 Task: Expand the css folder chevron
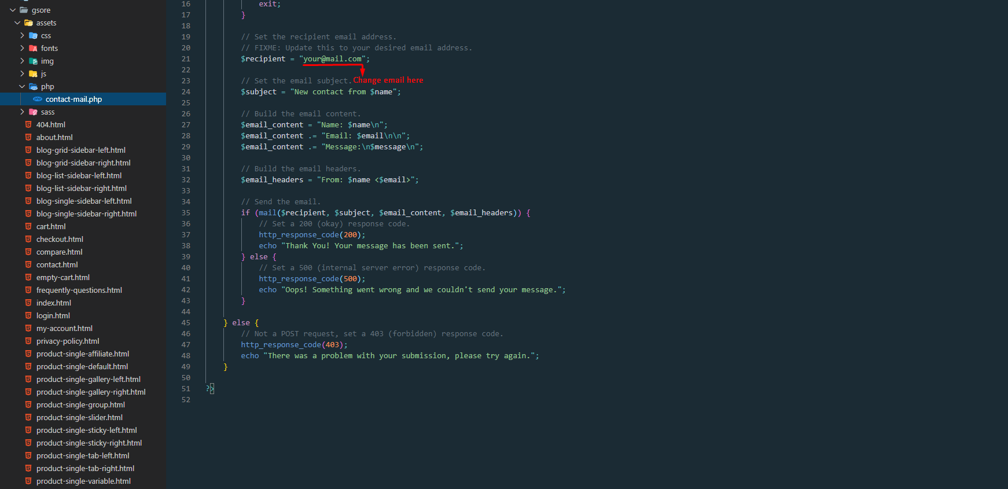pyautogui.click(x=22, y=36)
